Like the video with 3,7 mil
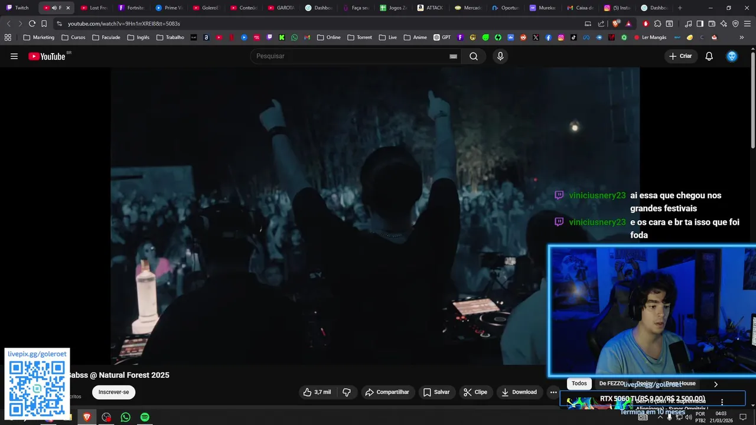Image resolution: width=756 pixels, height=425 pixels. pos(317,392)
